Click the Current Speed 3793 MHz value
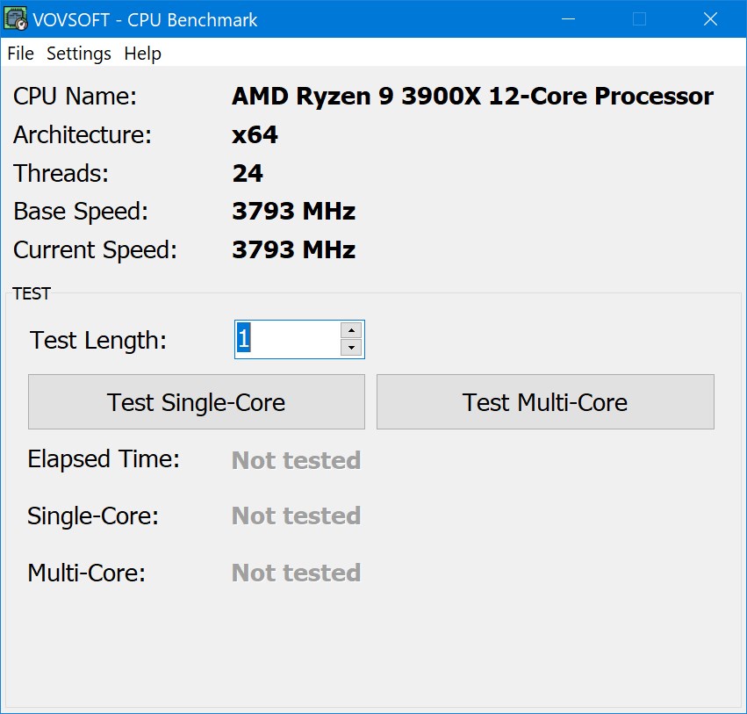747x714 pixels. [293, 250]
